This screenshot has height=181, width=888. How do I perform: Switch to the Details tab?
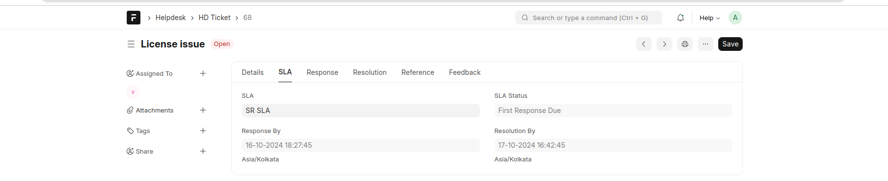[x=252, y=72]
